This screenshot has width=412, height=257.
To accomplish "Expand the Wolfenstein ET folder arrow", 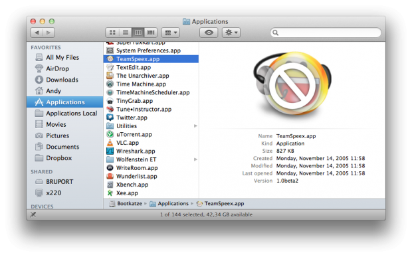I will click(195, 159).
